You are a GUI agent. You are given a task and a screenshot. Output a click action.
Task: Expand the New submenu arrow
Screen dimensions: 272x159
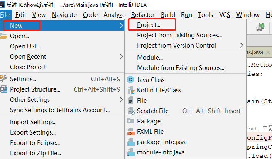(121, 26)
